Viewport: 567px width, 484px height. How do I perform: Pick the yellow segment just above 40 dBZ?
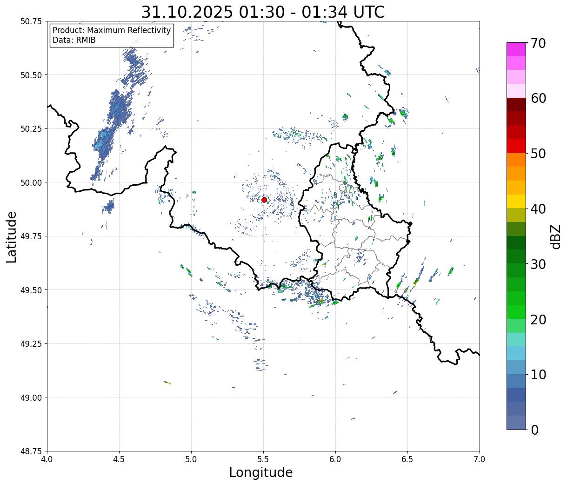(516, 201)
